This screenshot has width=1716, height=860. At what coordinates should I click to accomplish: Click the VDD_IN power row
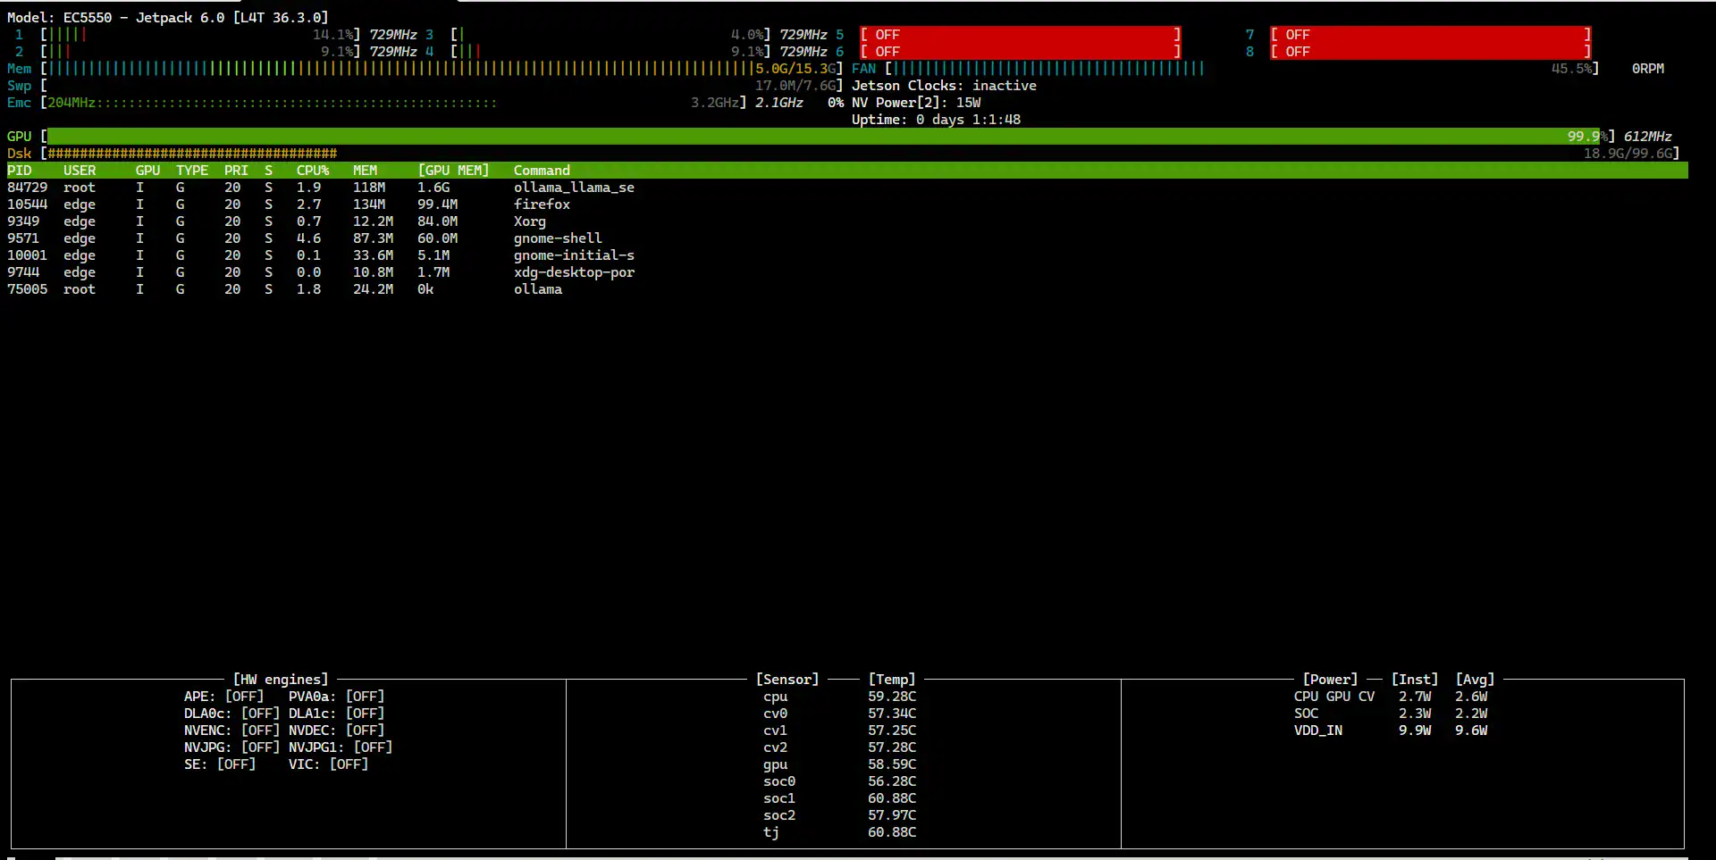(1391, 731)
